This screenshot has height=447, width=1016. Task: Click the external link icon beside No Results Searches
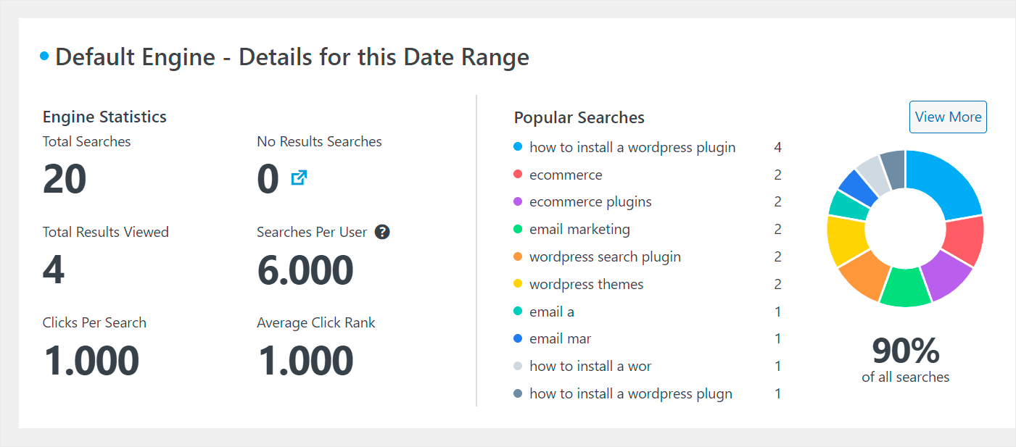[x=297, y=177]
